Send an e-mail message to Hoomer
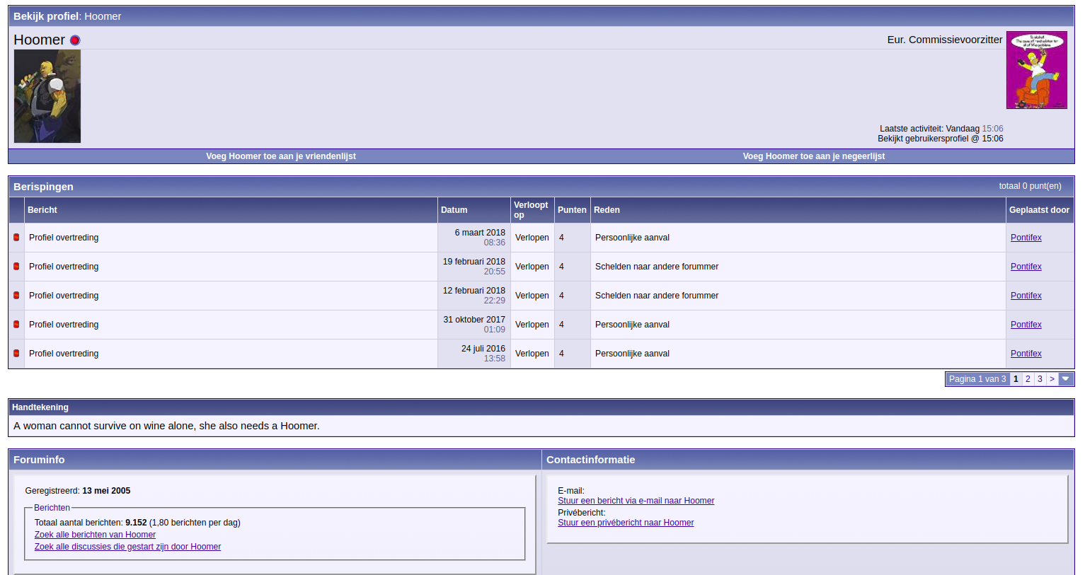 pyautogui.click(x=636, y=501)
